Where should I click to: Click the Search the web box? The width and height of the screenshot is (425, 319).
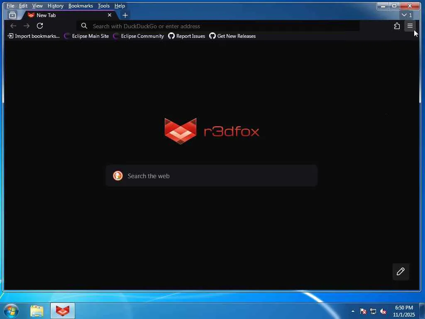pyautogui.click(x=211, y=176)
